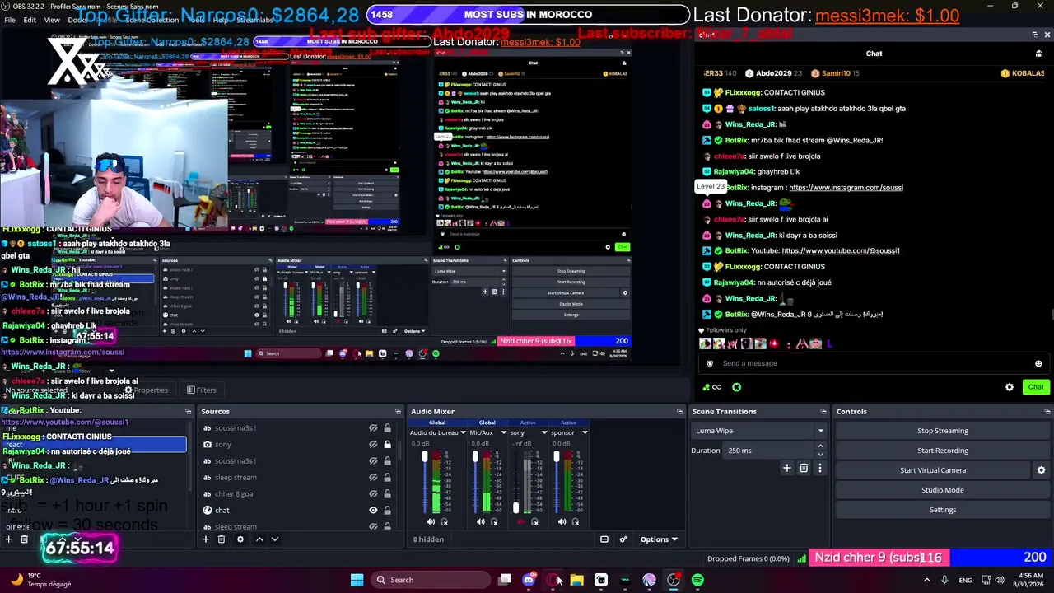Remove selected source with Sources trash icon

222,539
